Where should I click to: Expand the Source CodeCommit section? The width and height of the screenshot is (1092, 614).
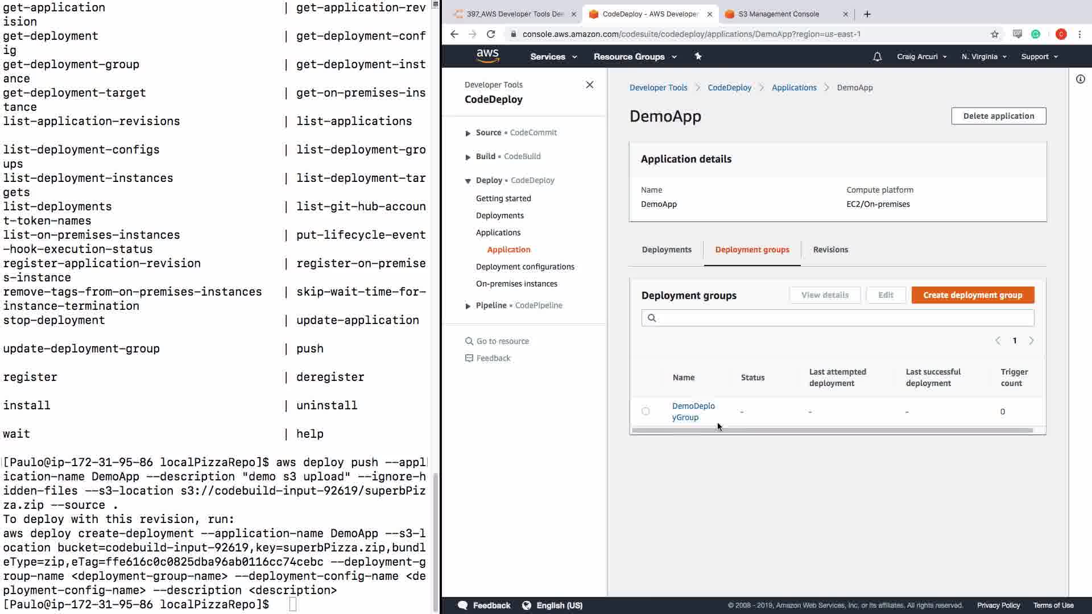click(x=468, y=133)
